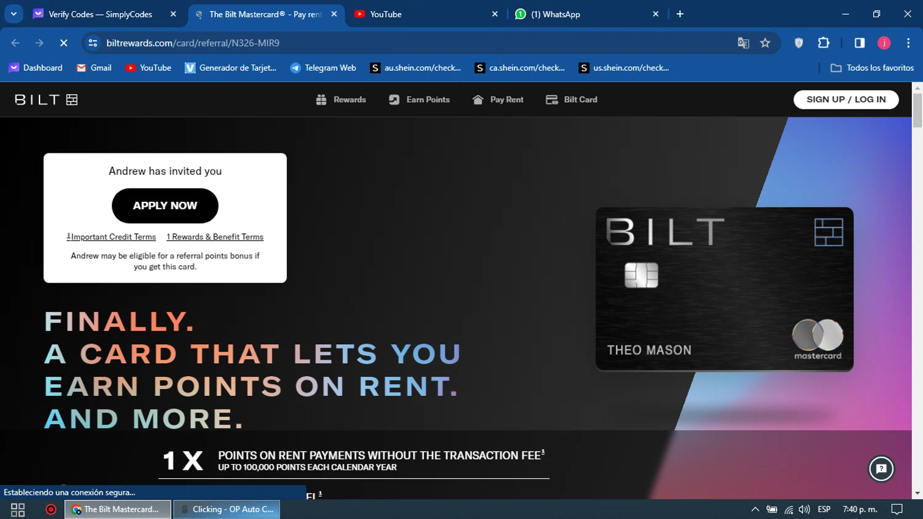923x519 pixels.
Task: Close the YouTube browser tab
Action: 495,14
